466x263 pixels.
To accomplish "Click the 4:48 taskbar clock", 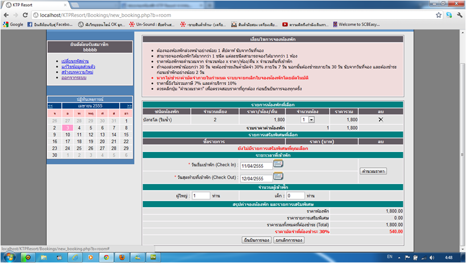I will 448,257.
